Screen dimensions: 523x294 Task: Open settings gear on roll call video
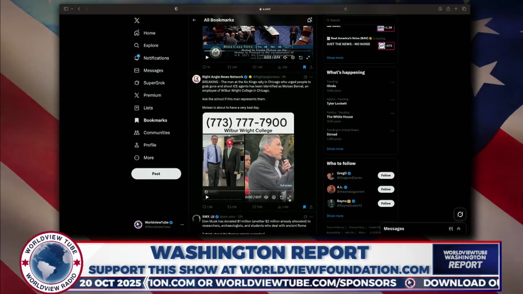click(x=293, y=58)
